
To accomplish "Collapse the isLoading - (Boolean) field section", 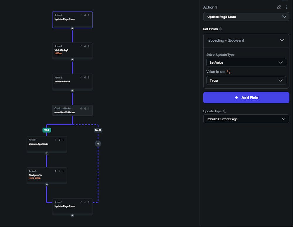I will (282, 40).
